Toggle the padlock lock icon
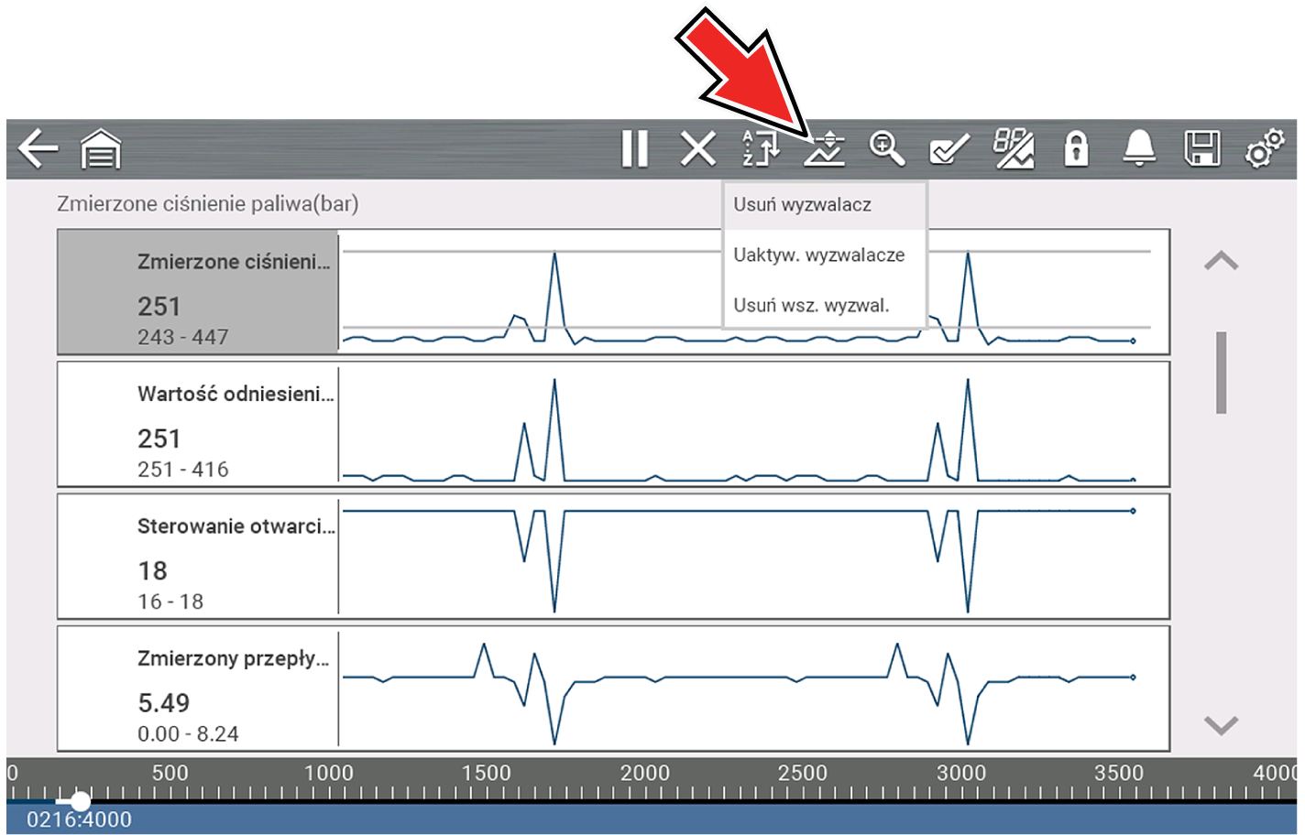The image size is (1305, 835). click(x=1076, y=148)
